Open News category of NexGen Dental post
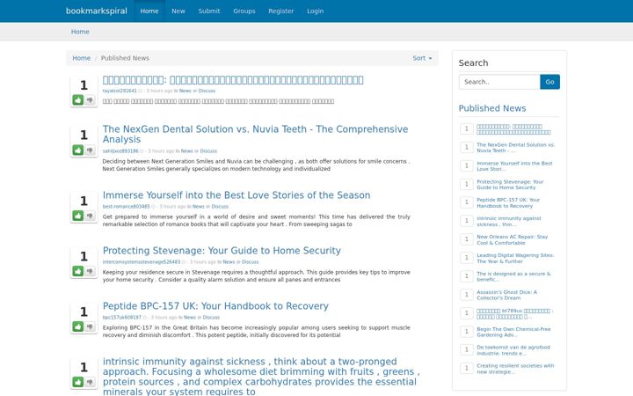This screenshot has width=633, height=396. tap(187, 151)
